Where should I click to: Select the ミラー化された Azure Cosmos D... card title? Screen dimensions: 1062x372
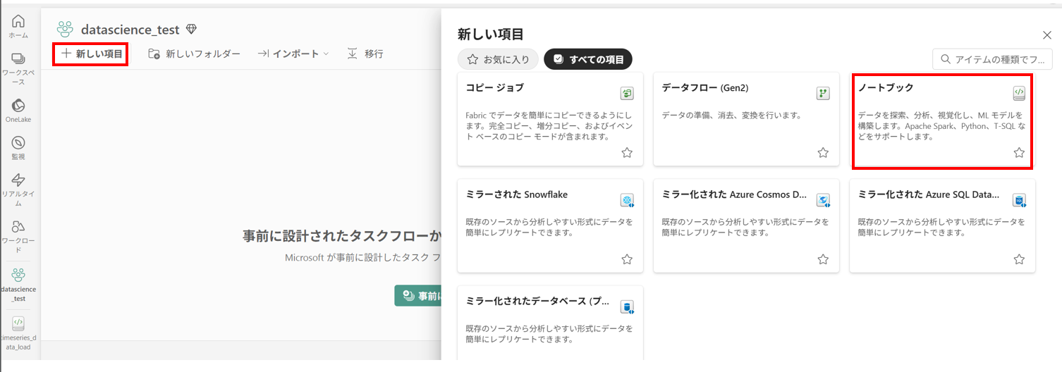click(x=734, y=194)
